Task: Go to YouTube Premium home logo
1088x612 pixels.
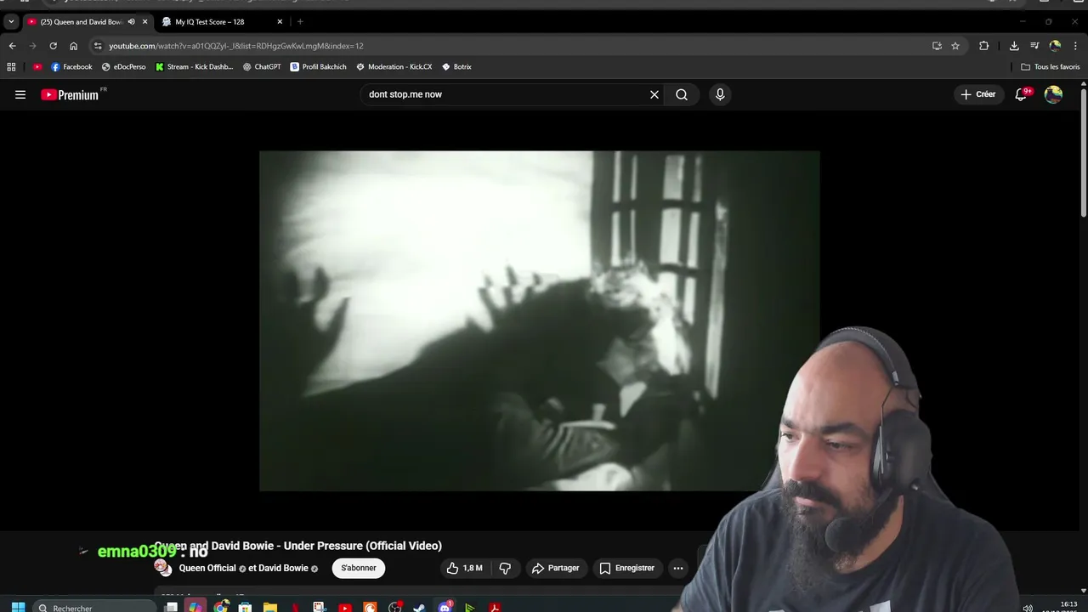Action: pos(71,94)
